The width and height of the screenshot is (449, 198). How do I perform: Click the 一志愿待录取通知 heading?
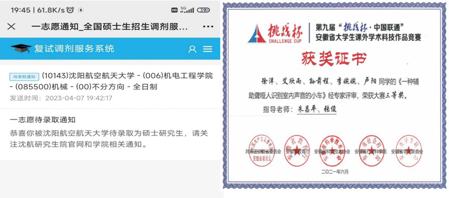42,120
